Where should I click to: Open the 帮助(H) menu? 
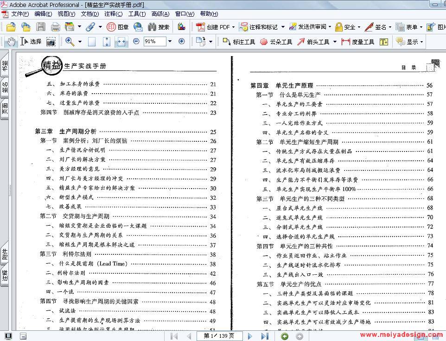[209, 13]
